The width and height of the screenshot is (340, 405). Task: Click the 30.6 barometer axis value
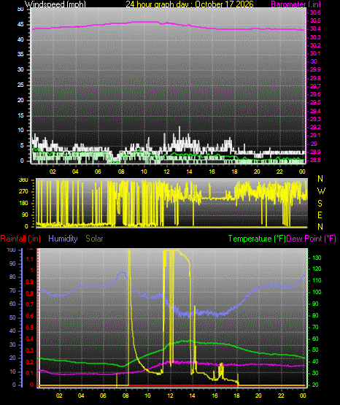point(315,12)
